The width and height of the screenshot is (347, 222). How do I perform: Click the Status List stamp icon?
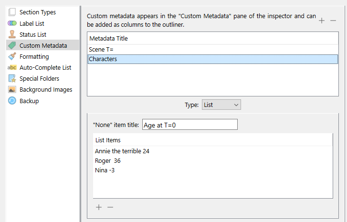(12, 34)
